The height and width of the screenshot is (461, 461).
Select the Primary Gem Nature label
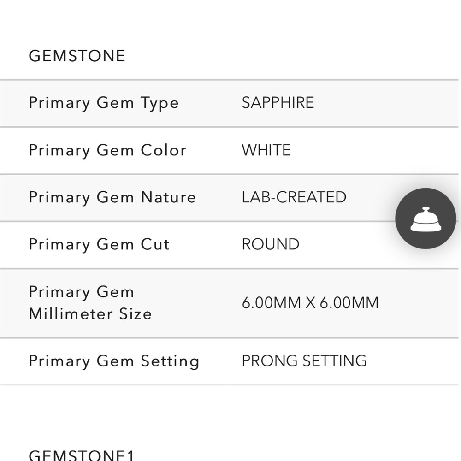click(112, 198)
